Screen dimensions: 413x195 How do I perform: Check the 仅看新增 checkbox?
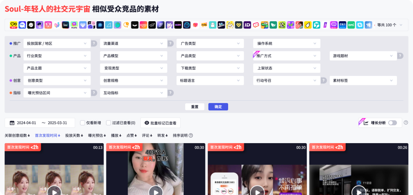[x=82, y=123]
